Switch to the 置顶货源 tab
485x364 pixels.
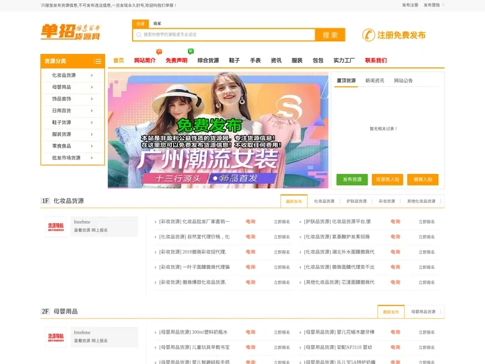(x=346, y=81)
